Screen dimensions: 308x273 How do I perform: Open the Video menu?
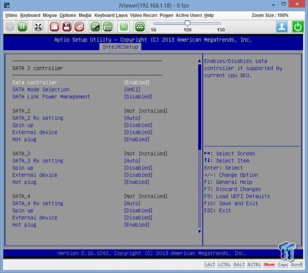pyautogui.click(x=11, y=15)
